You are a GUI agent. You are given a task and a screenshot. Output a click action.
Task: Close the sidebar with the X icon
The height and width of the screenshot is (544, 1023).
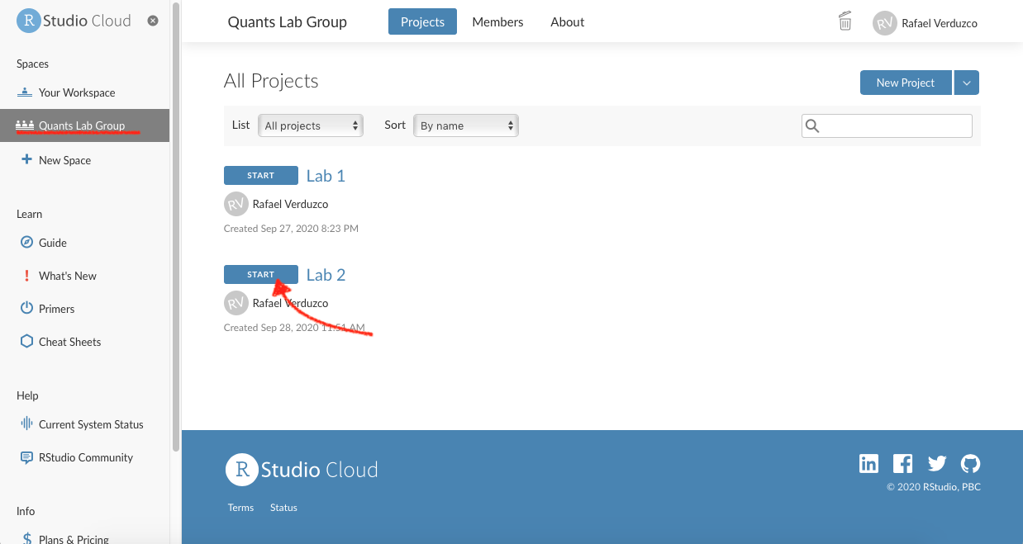(153, 21)
